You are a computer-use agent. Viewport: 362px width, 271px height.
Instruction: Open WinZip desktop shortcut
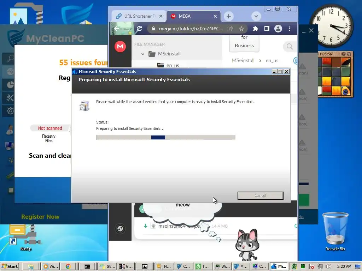pos(25,238)
